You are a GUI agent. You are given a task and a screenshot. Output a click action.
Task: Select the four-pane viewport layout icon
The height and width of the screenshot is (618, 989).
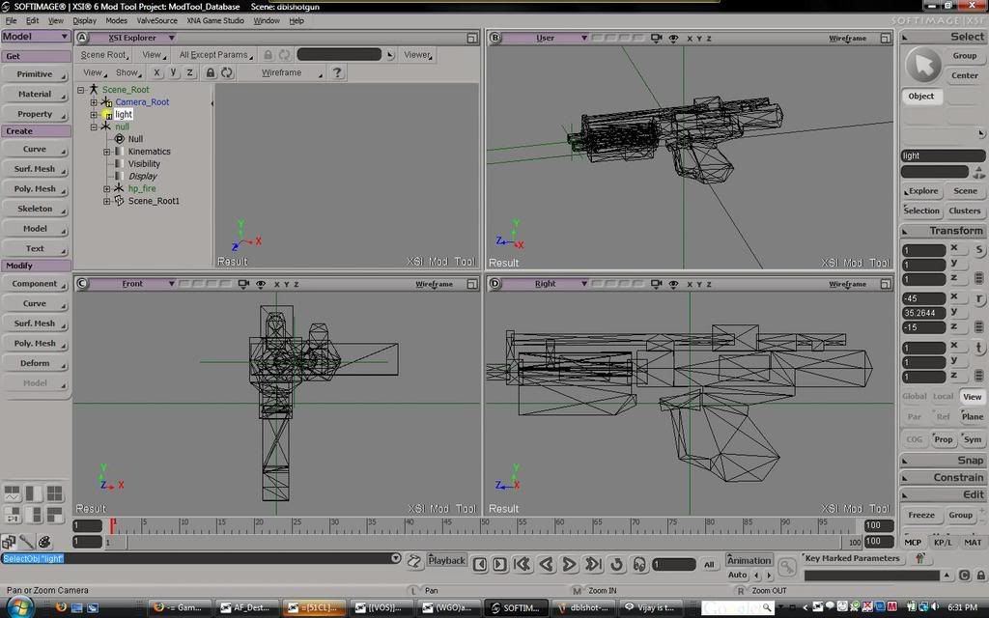[x=55, y=493]
